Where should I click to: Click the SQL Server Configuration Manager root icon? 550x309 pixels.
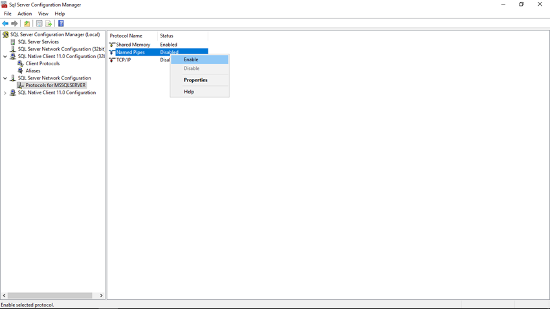5,34
